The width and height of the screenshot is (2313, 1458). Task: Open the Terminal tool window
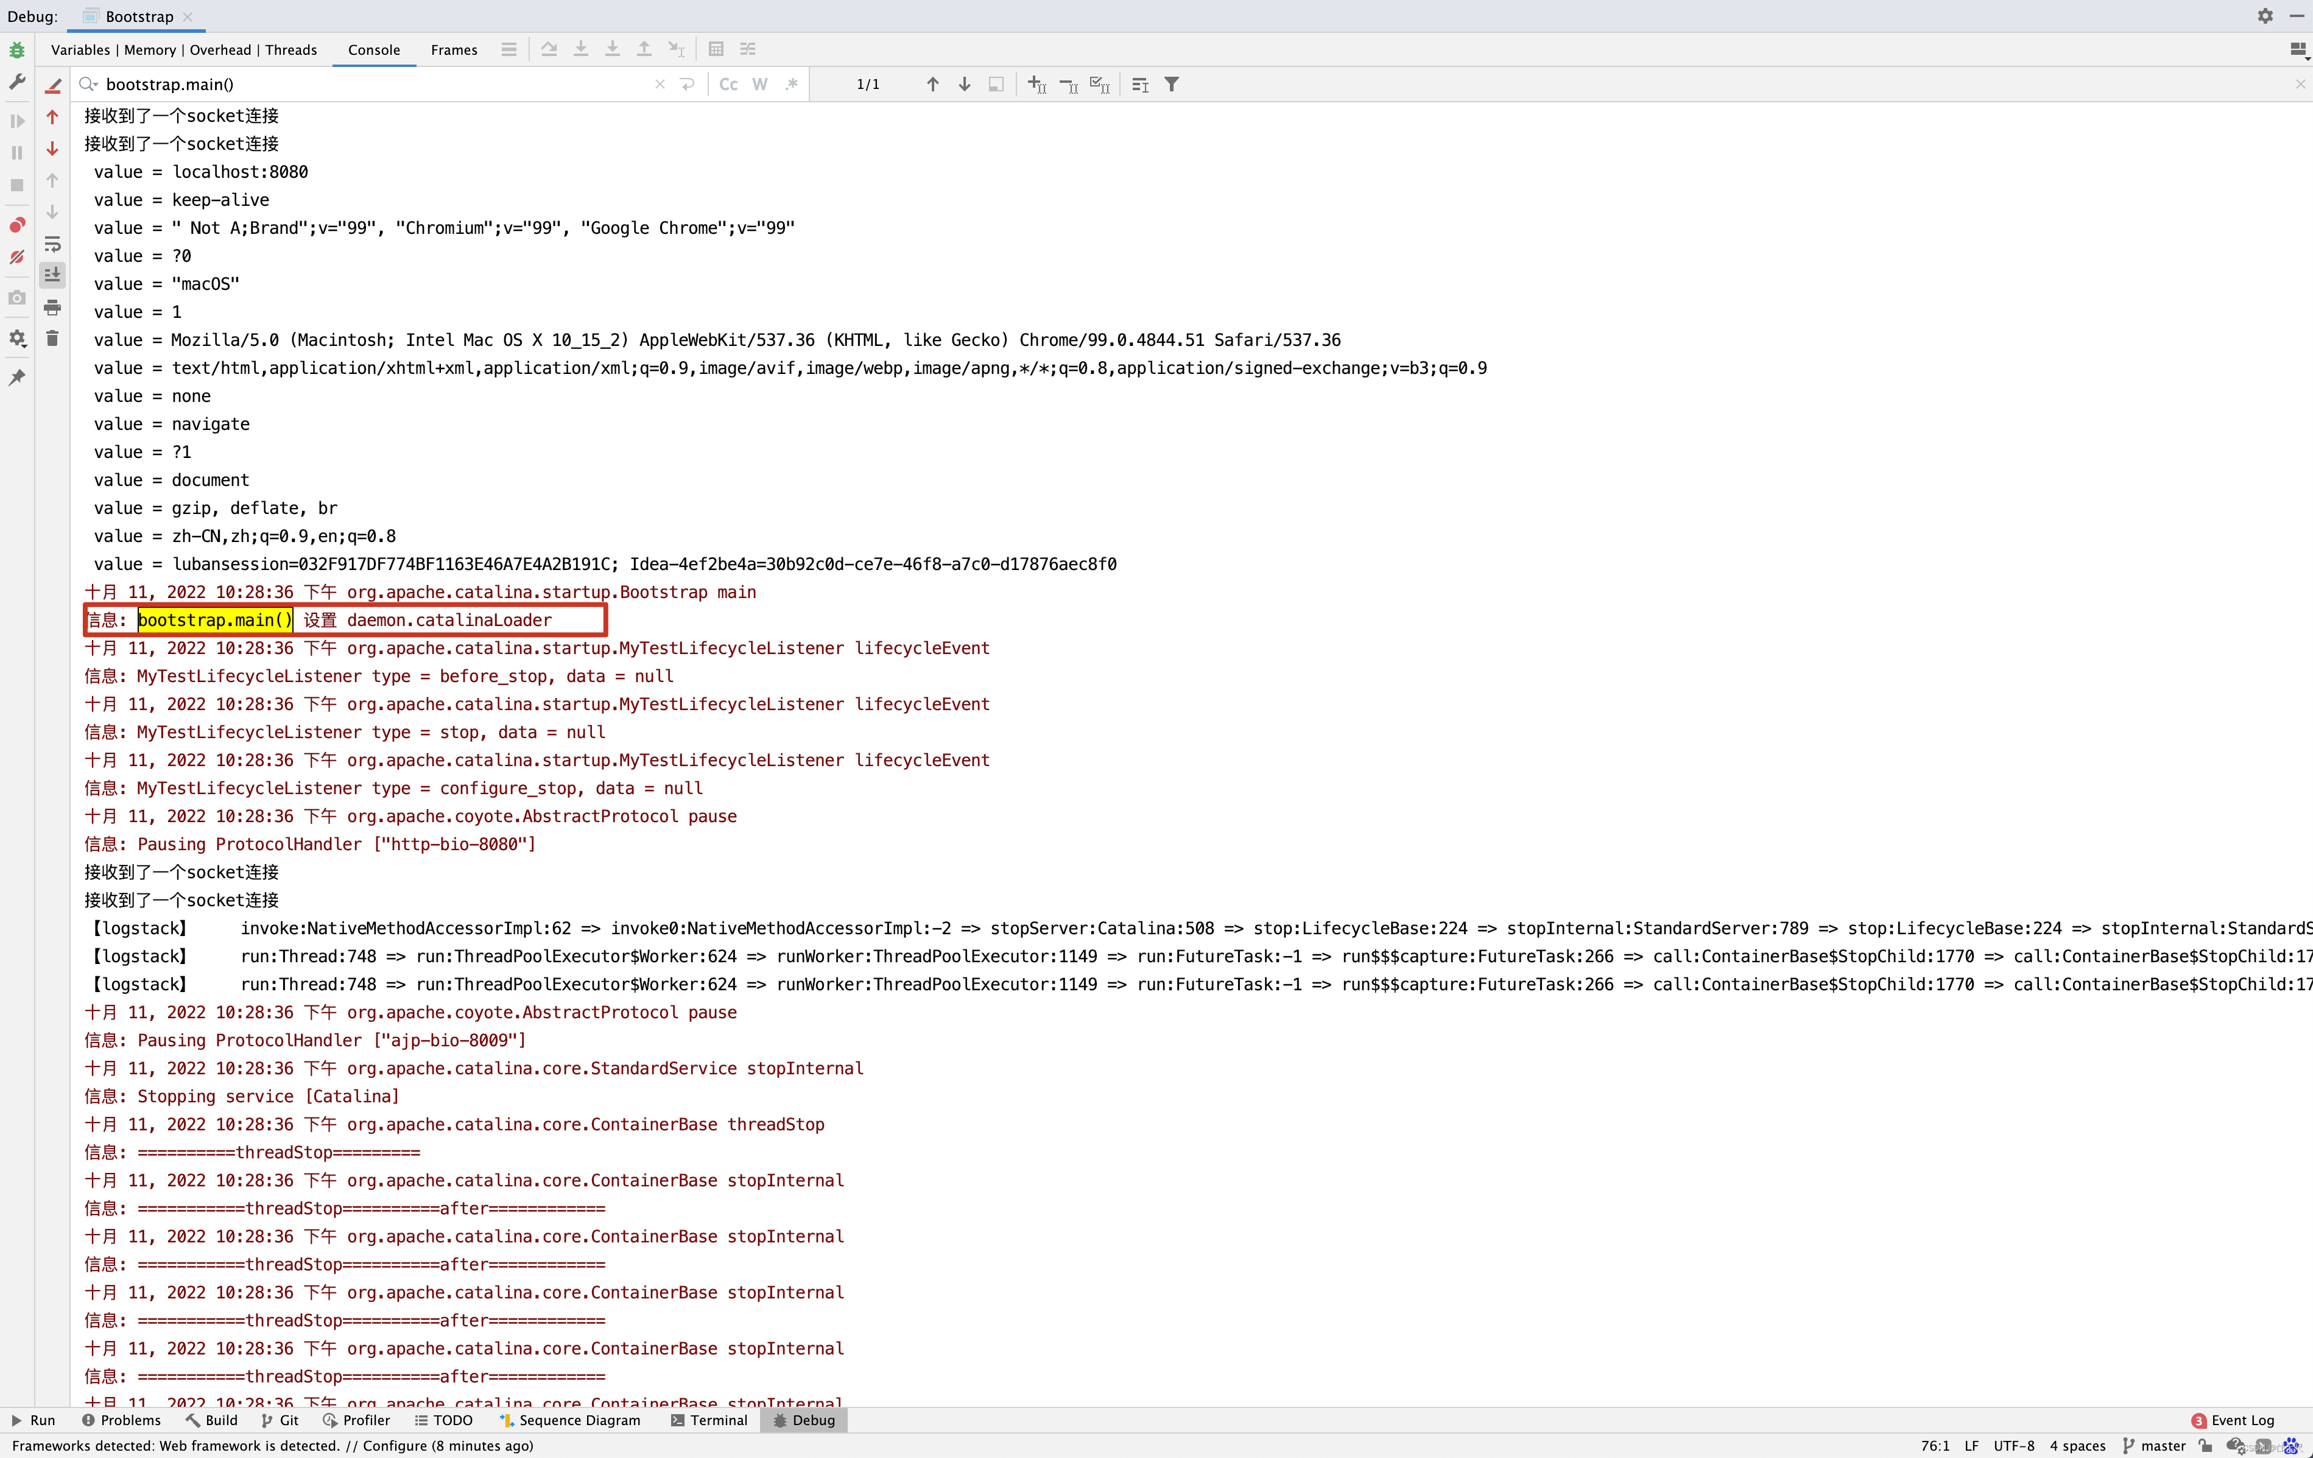click(x=709, y=1420)
